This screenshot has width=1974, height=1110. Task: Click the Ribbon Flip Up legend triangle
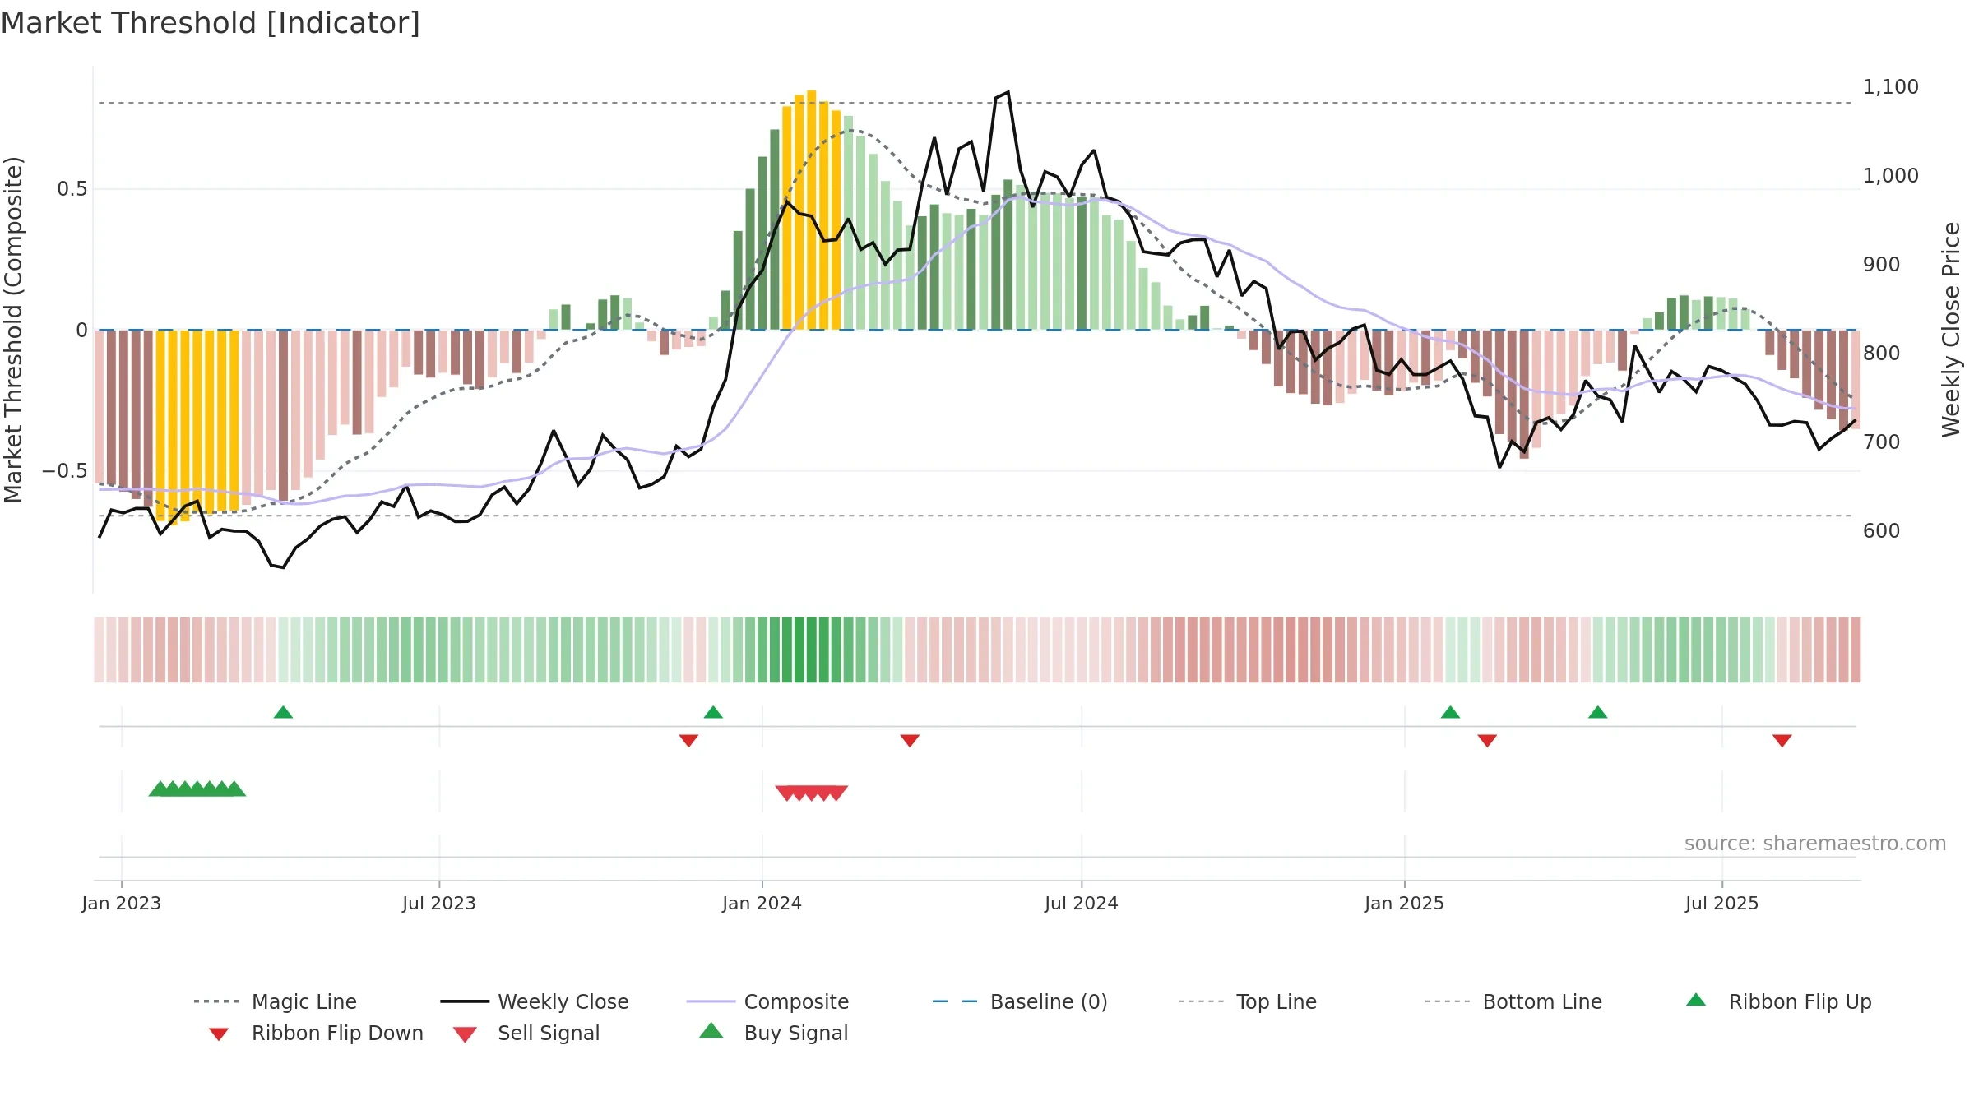pyautogui.click(x=1696, y=1000)
